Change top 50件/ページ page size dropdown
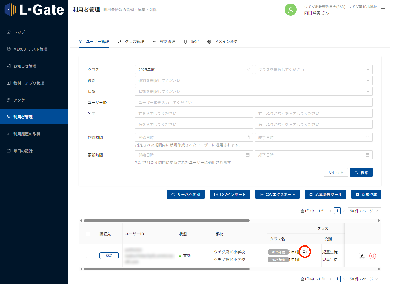Screen dimensions: 394x284 364,211
